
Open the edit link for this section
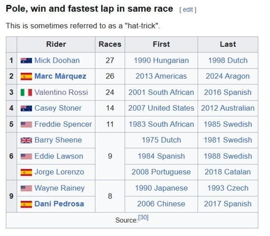pos(188,9)
